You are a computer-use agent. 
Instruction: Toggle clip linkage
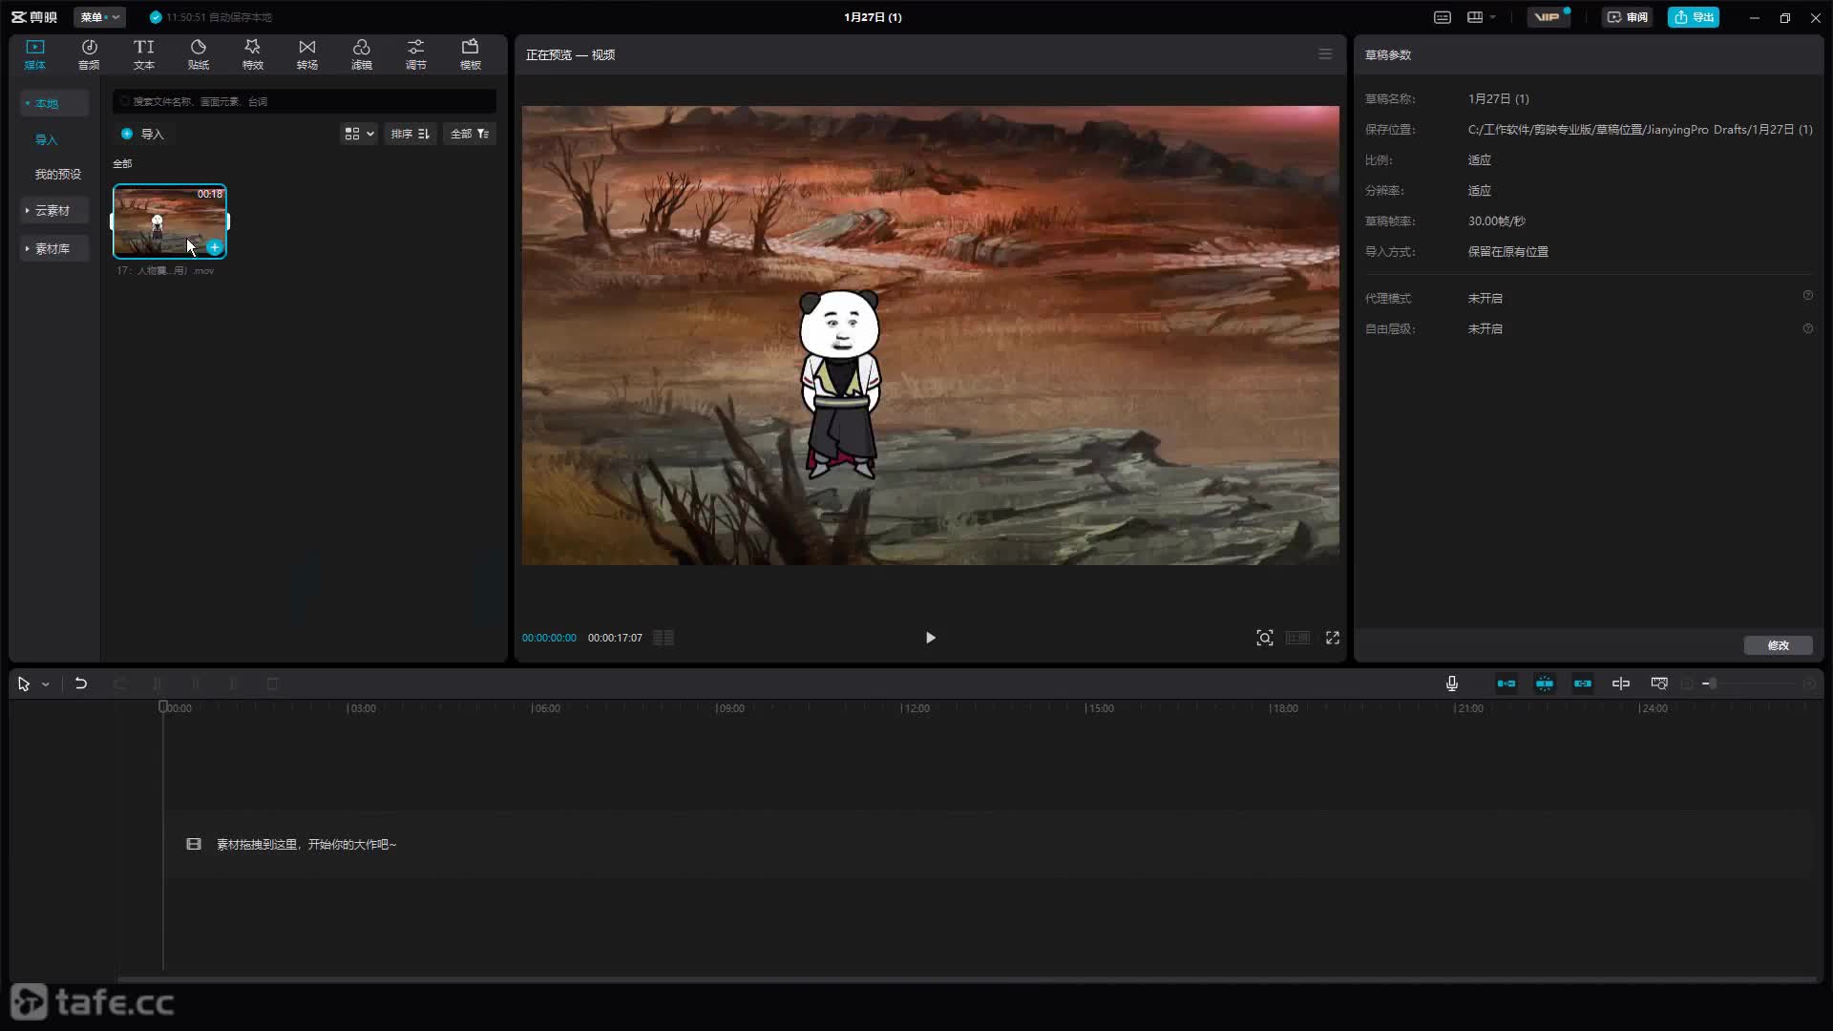1583,684
